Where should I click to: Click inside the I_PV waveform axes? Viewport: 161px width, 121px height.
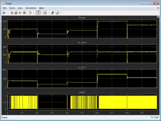click(82, 79)
